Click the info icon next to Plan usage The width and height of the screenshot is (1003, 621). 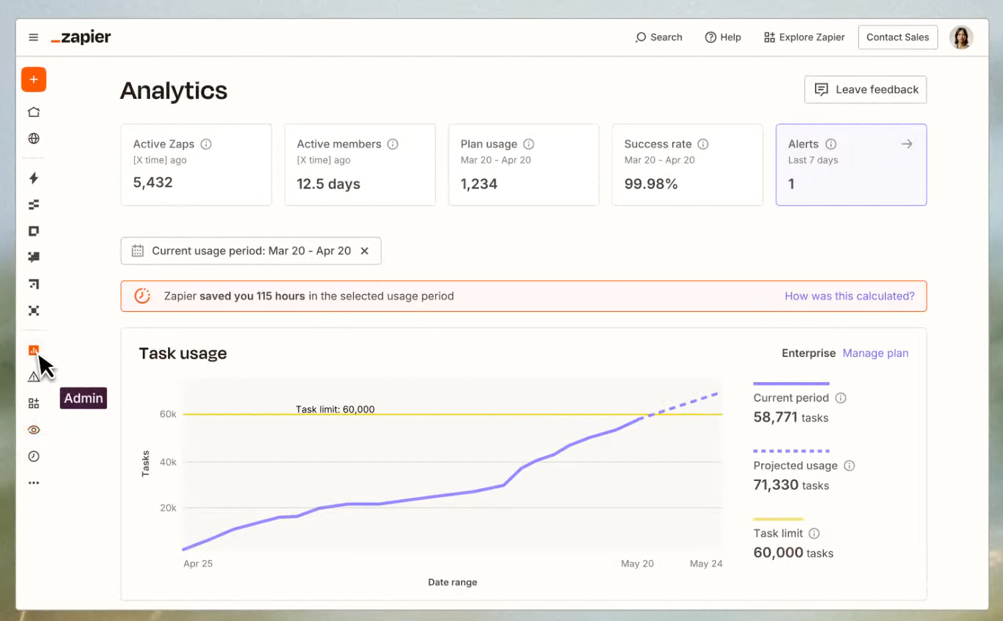[x=529, y=144]
